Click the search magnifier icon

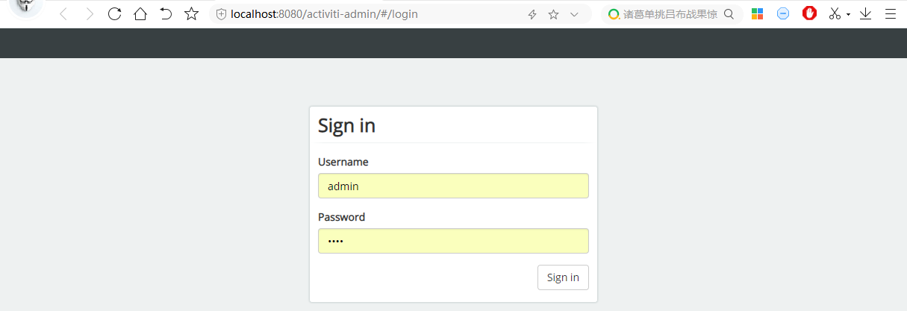click(x=729, y=14)
